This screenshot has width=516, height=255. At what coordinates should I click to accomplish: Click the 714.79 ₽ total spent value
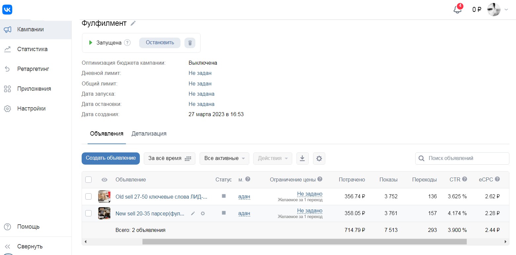(x=354, y=230)
